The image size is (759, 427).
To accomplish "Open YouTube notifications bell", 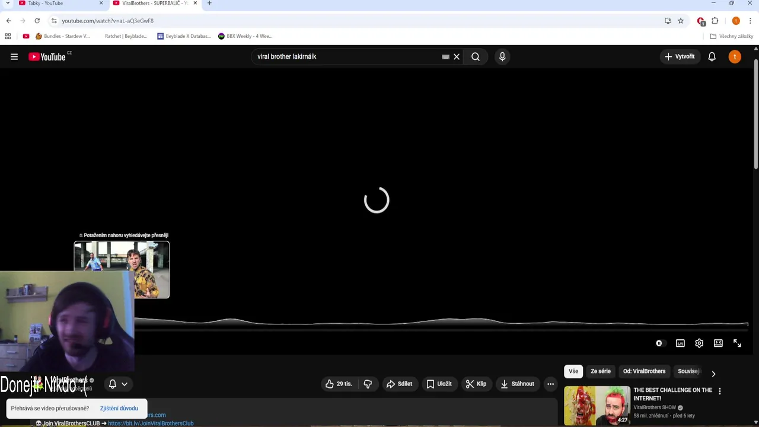I will (x=712, y=56).
